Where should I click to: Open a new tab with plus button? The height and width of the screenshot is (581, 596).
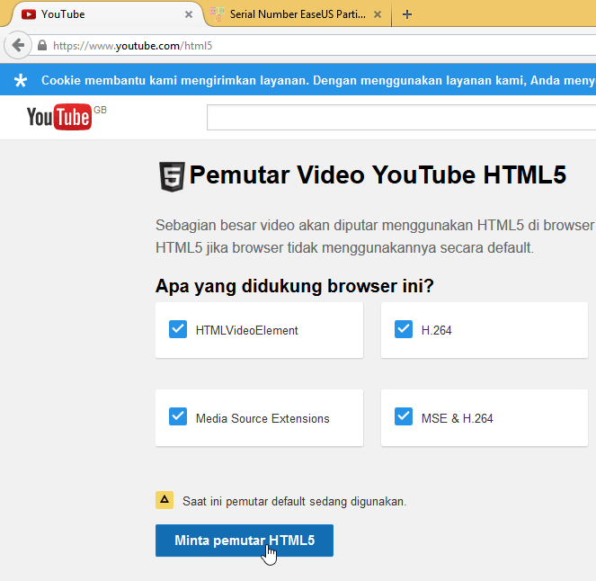pyautogui.click(x=406, y=14)
